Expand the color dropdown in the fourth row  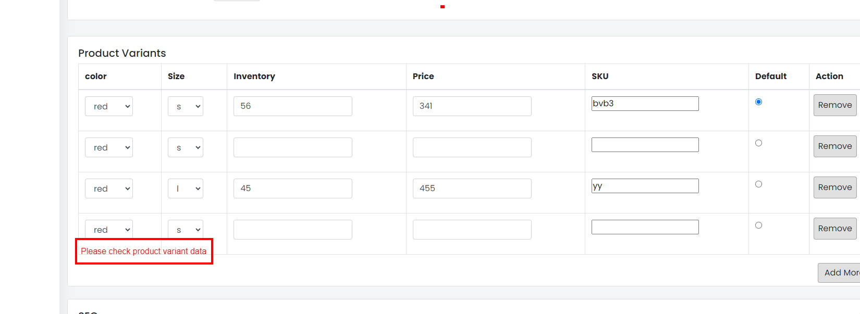(109, 230)
